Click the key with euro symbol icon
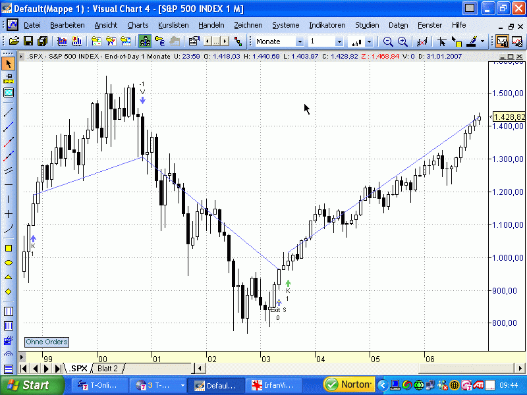The height and width of the screenshot is (395, 527). coord(160,41)
